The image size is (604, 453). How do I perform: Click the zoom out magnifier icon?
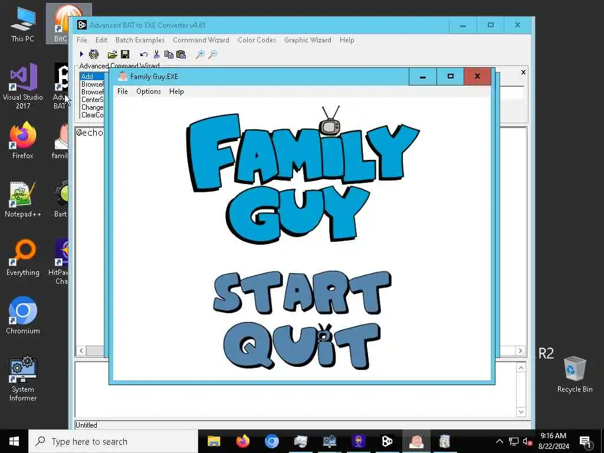tap(212, 54)
